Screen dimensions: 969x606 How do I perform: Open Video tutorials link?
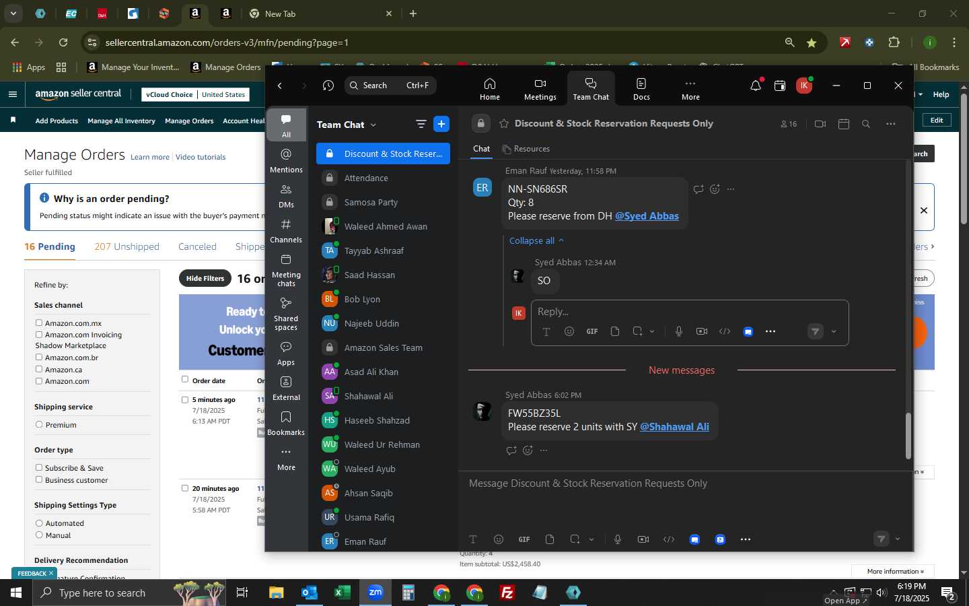tap(201, 157)
